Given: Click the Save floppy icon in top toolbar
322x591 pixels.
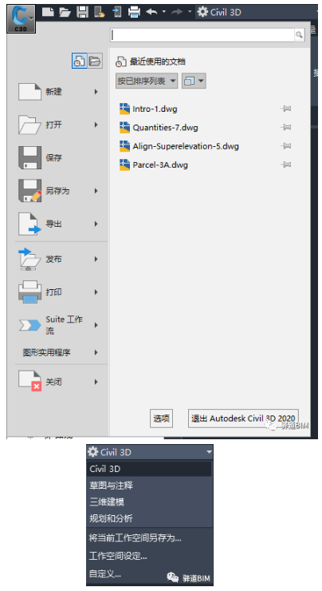Looking at the screenshot, I should (82, 12).
